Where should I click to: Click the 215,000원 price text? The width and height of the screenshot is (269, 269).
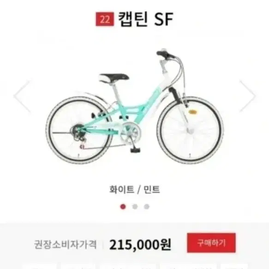(140, 245)
